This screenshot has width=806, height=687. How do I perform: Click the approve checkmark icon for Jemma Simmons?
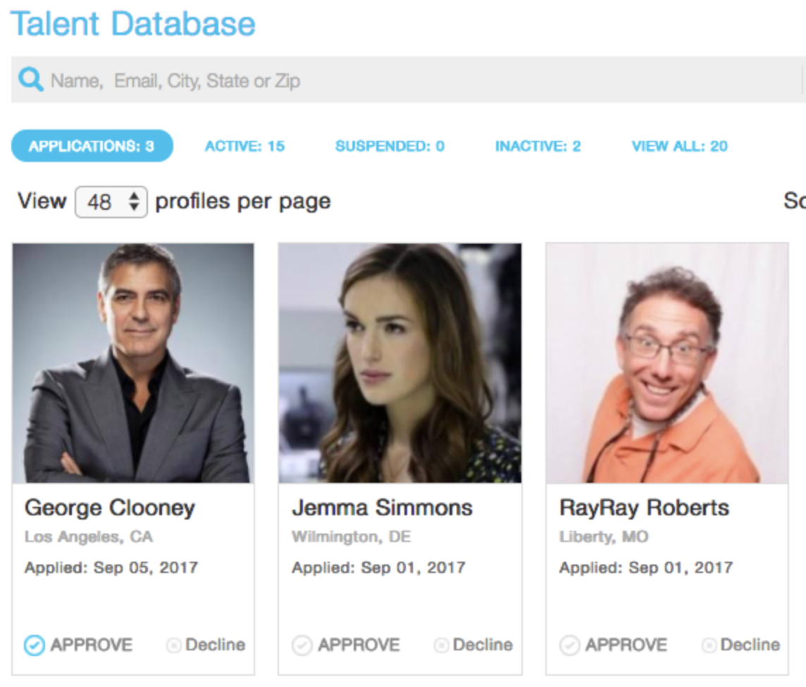302,645
